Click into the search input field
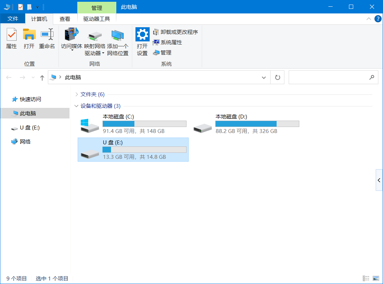The height and width of the screenshot is (284, 383). [328, 77]
